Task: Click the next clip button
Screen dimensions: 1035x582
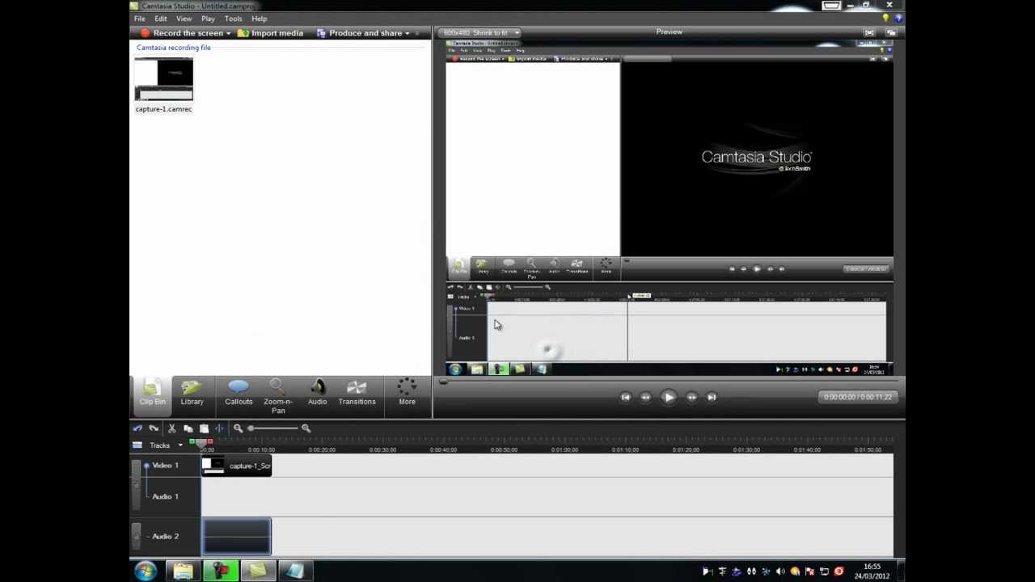Action: click(x=712, y=397)
